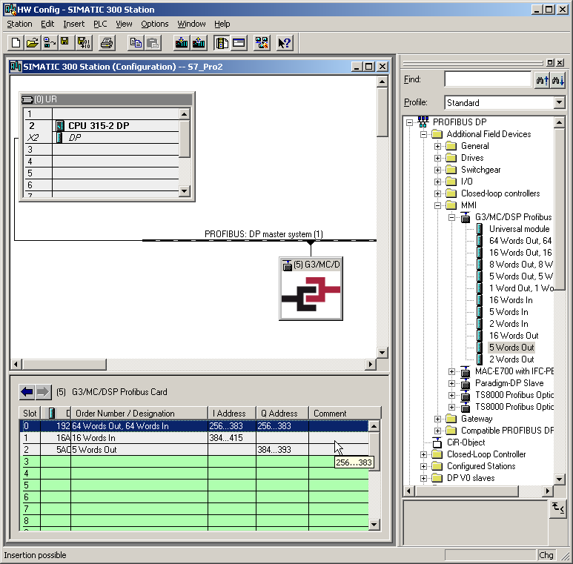Click the Print icon in toolbar
Viewport: 573px width, 564px height.
click(x=107, y=43)
